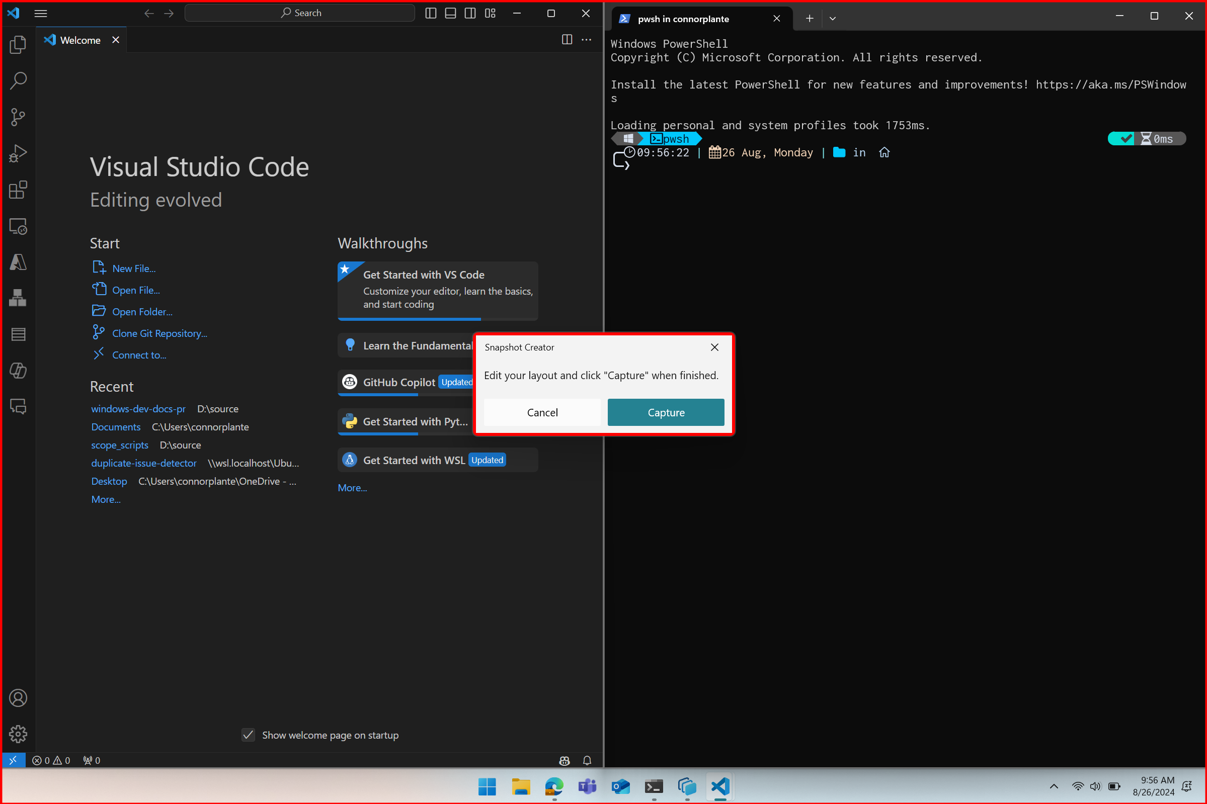Toggle Show welcome page on startup

[x=248, y=735]
